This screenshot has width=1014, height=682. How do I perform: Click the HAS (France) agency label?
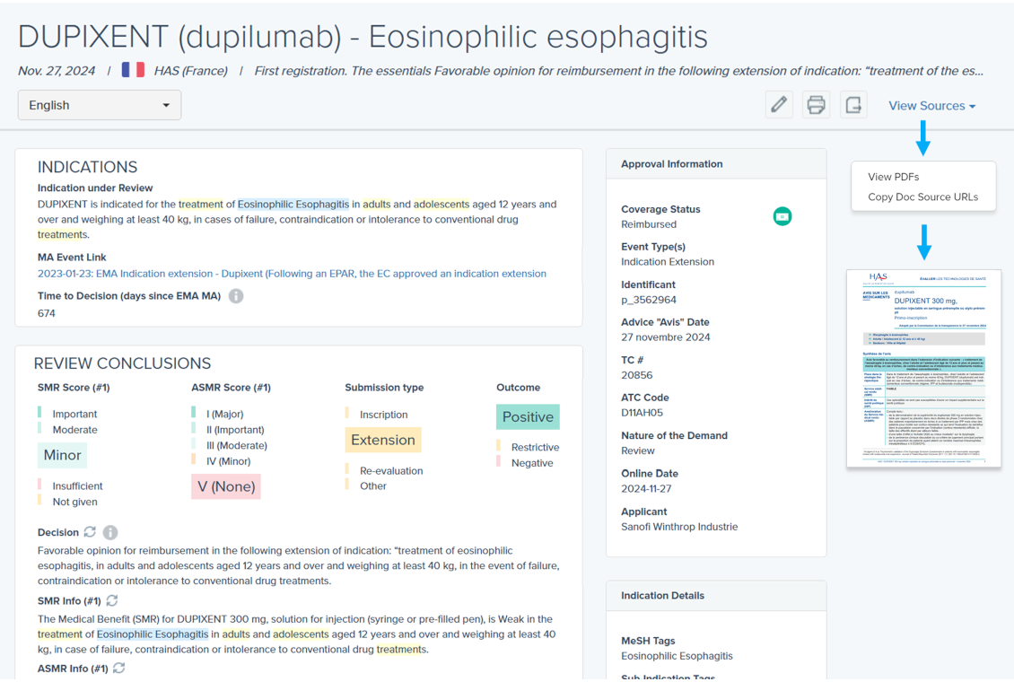(x=191, y=71)
